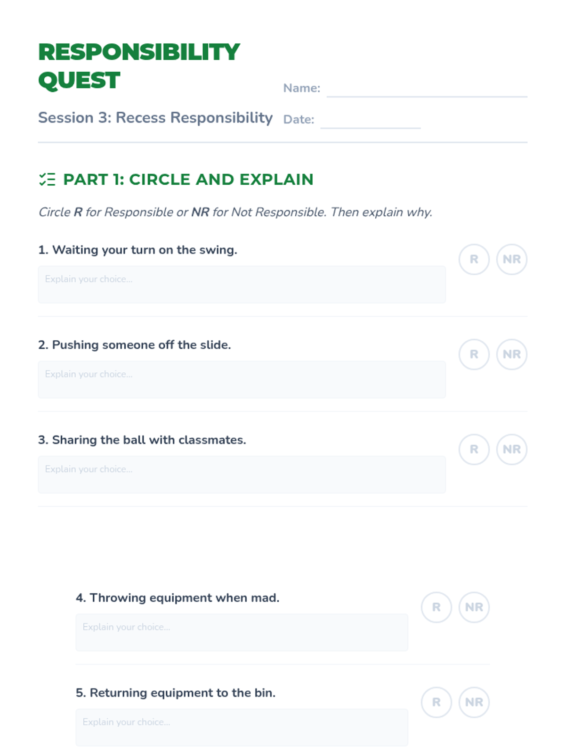This screenshot has height=754, width=565.
Task: Focus explanation box for throwing equipment
Action: pyautogui.click(x=242, y=632)
